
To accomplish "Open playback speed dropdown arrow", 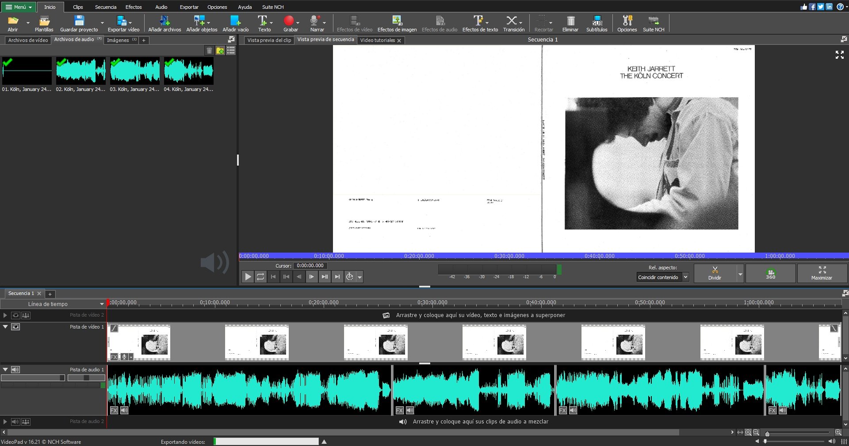I will point(360,277).
